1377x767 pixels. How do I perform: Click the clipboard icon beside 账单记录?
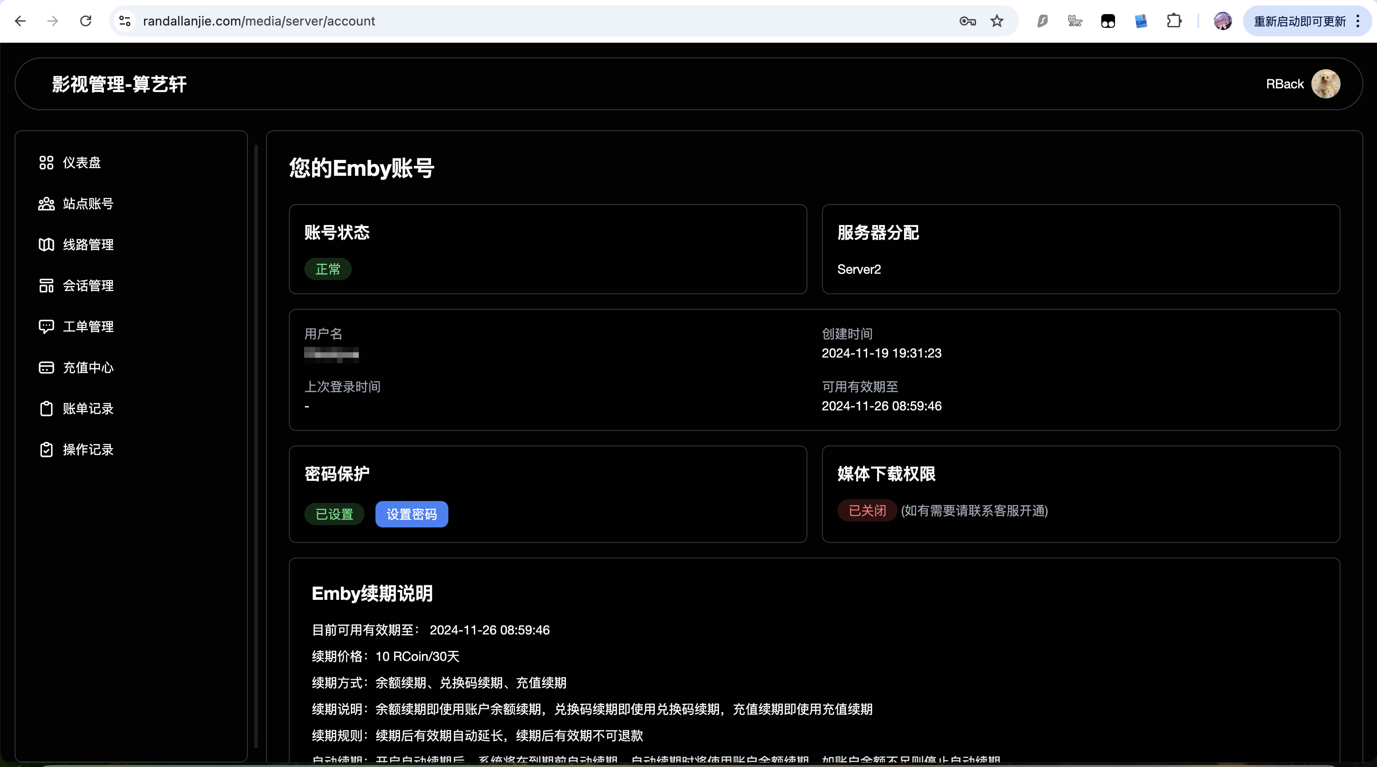(46, 409)
